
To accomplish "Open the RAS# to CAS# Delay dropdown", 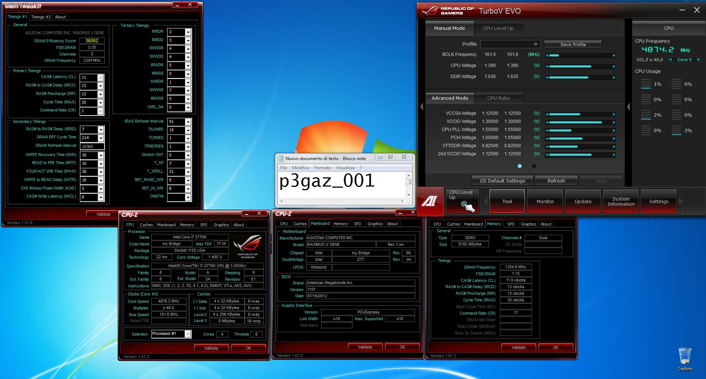I will 100,86.
